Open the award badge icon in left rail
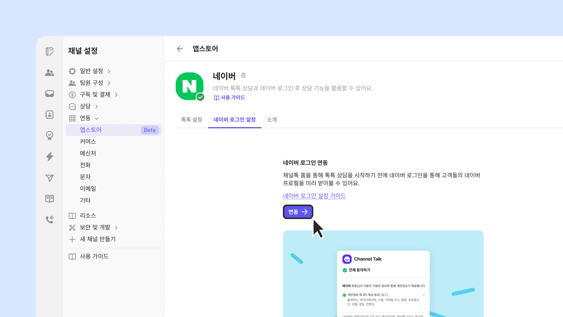563x317 pixels. click(x=50, y=135)
